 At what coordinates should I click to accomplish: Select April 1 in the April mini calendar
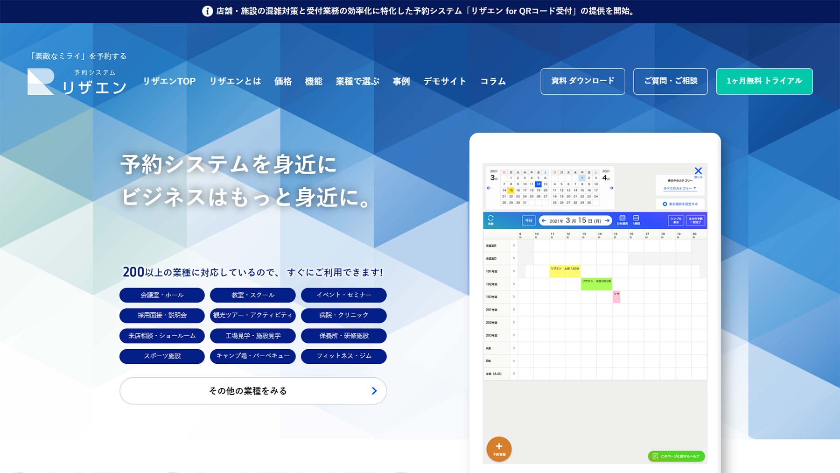(x=582, y=178)
